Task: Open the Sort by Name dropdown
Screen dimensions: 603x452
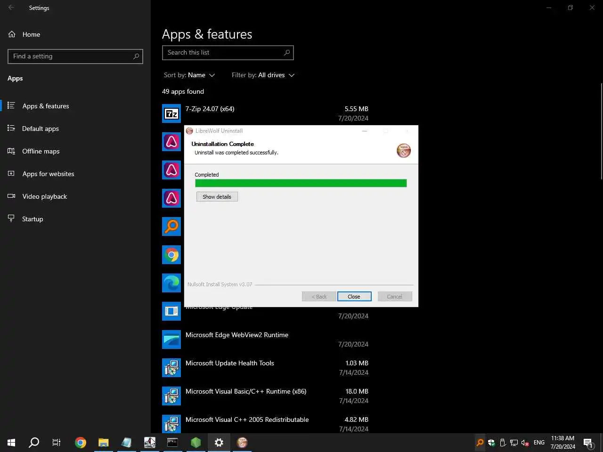Action: tap(189, 75)
